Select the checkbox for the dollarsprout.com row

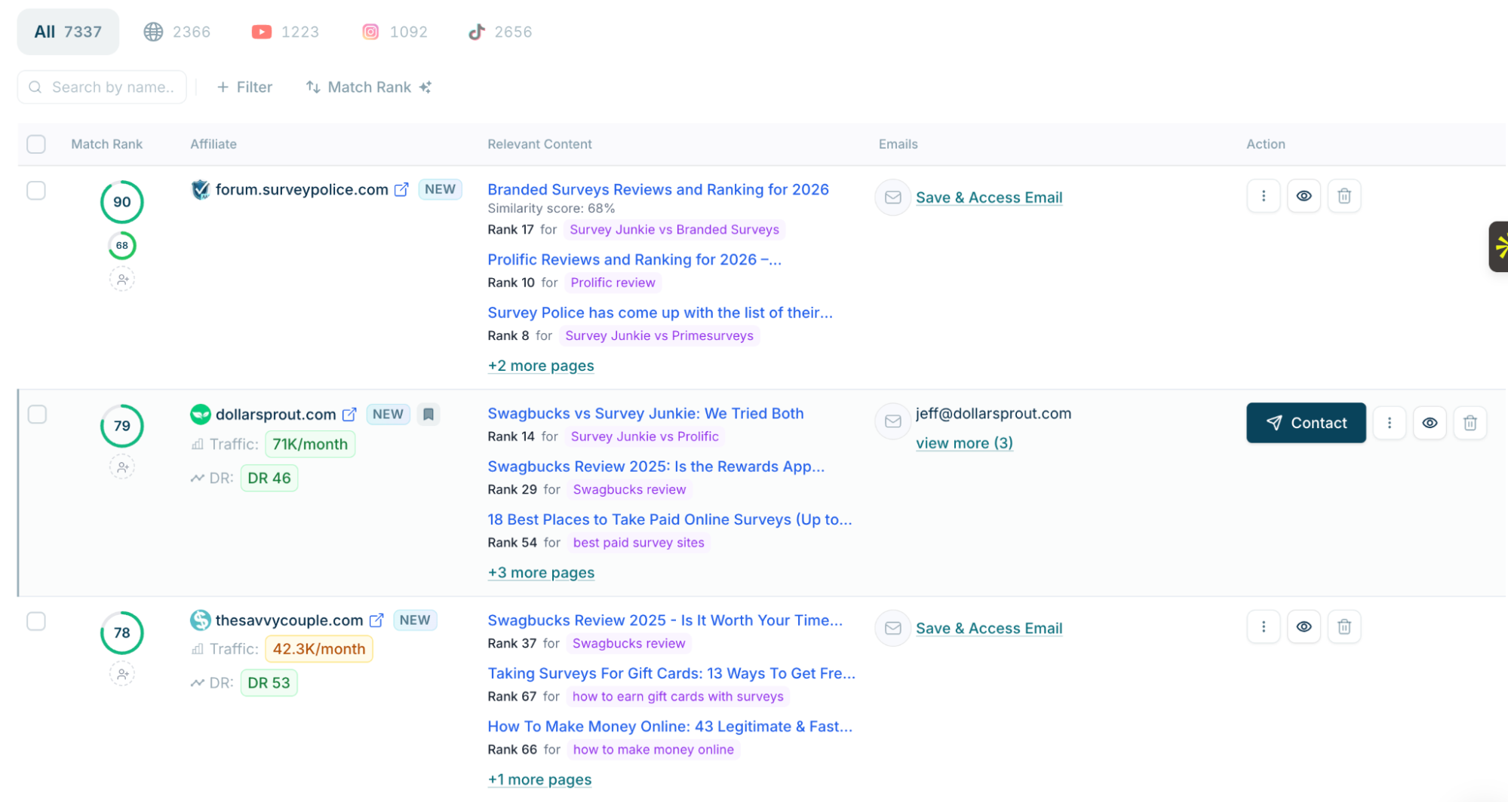(x=35, y=414)
